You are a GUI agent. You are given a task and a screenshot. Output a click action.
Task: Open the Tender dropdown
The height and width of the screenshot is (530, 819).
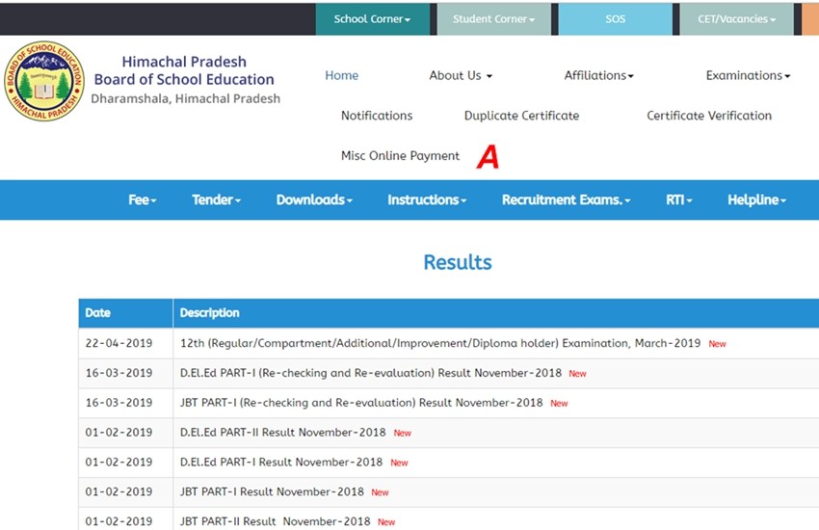(216, 199)
